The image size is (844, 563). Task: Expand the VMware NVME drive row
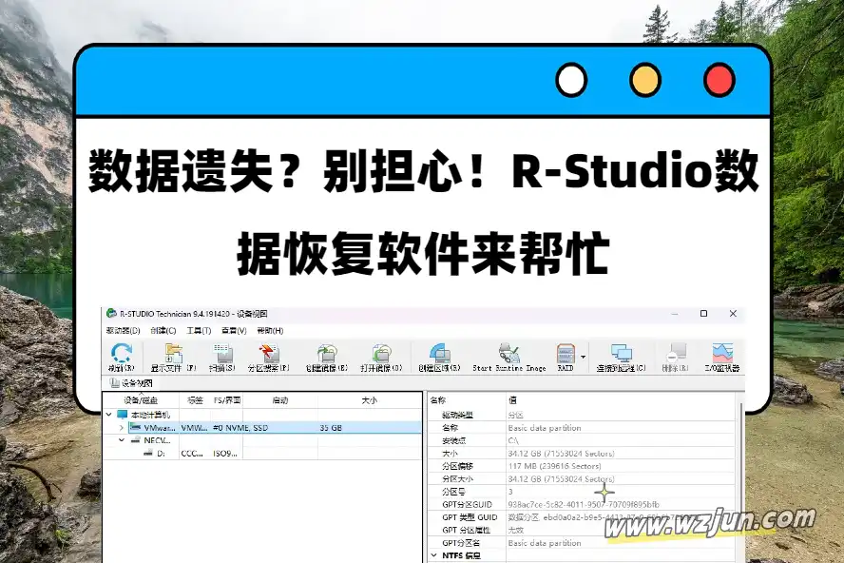pos(122,428)
